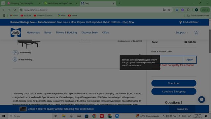Click Contact Us in bottom bar
Image resolution: width=211 pixels, height=119 pixels.
(x=182, y=109)
